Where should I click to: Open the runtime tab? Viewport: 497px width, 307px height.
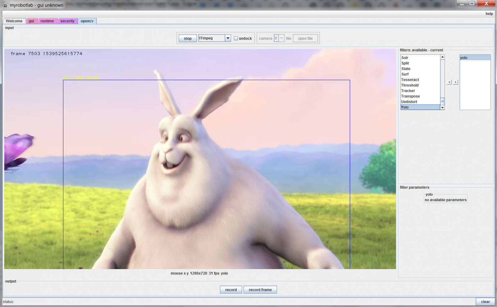coord(47,21)
